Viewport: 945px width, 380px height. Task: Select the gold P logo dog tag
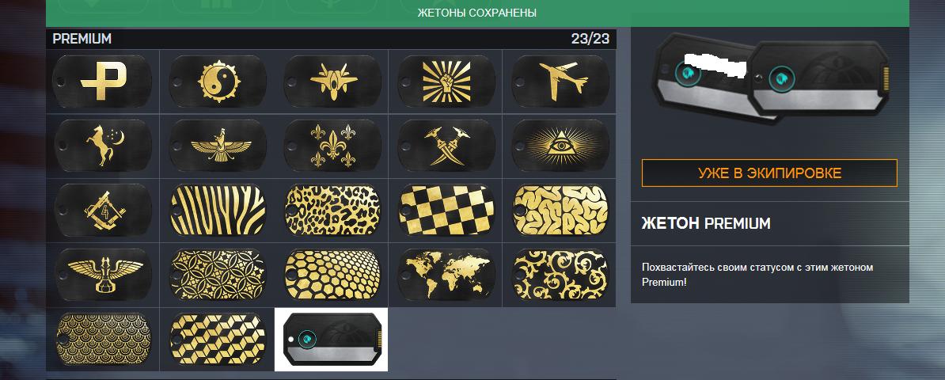tap(102, 82)
